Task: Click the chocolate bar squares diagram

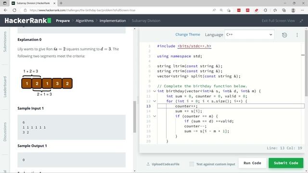Action: pos(47,83)
